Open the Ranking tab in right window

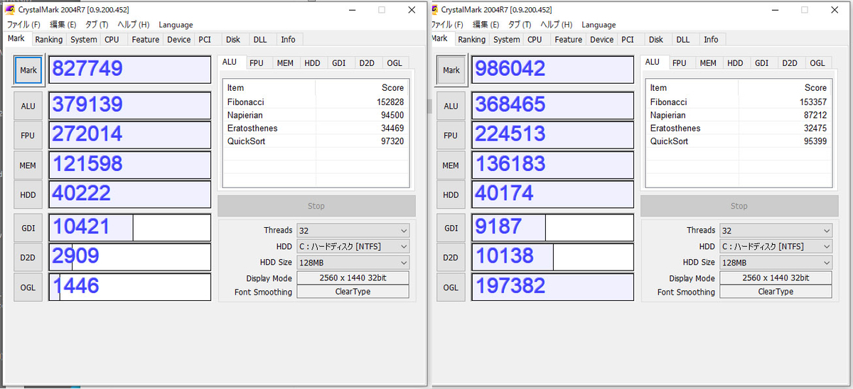coord(472,40)
